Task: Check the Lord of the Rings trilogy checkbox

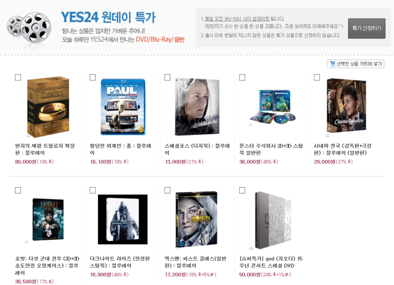Action: point(18,77)
